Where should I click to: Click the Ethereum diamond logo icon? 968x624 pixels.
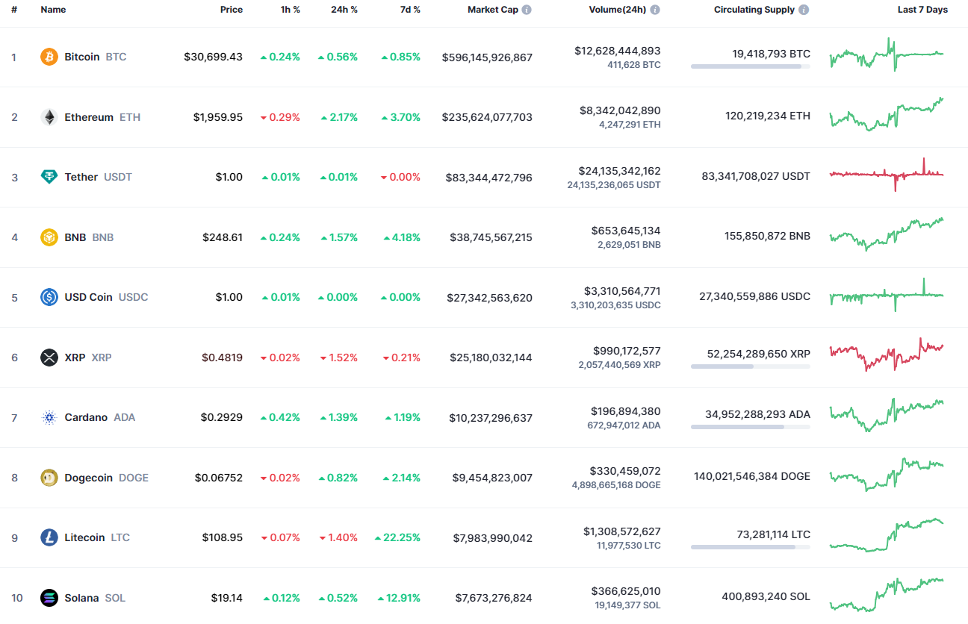point(49,117)
